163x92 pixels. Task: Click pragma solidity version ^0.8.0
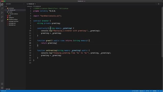pyautogui.click(x=52, y=11)
